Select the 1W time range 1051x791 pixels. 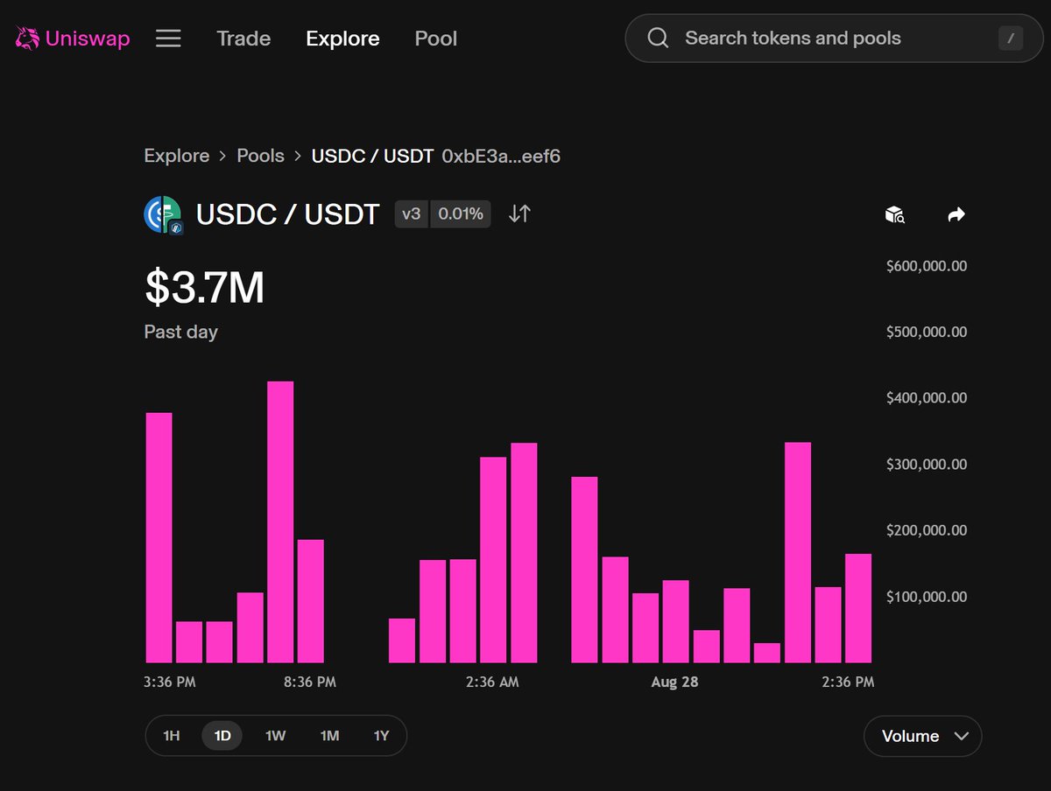[275, 736]
